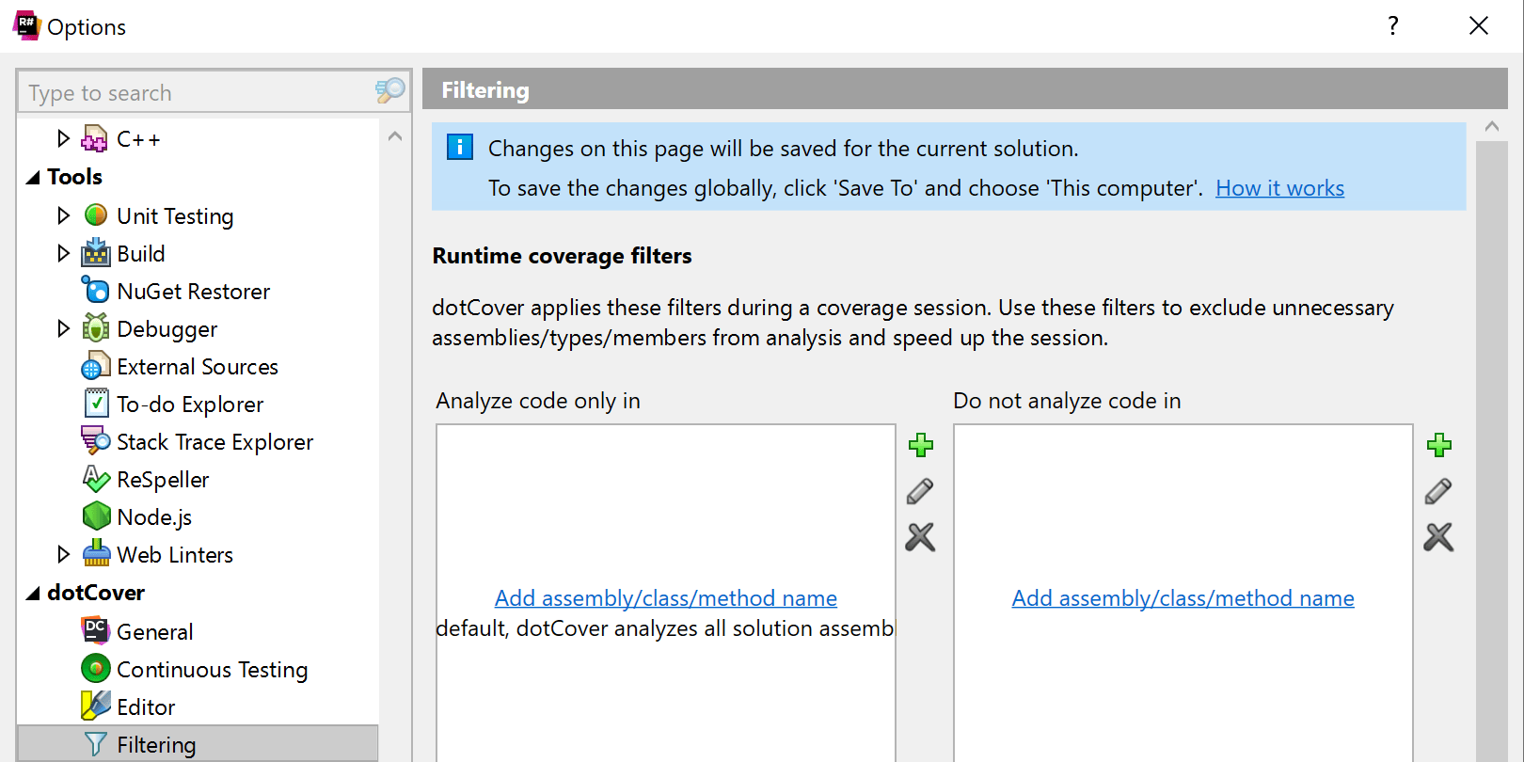This screenshot has width=1524, height=762.
Task: Collapse the dotCover section
Action: click(x=33, y=593)
